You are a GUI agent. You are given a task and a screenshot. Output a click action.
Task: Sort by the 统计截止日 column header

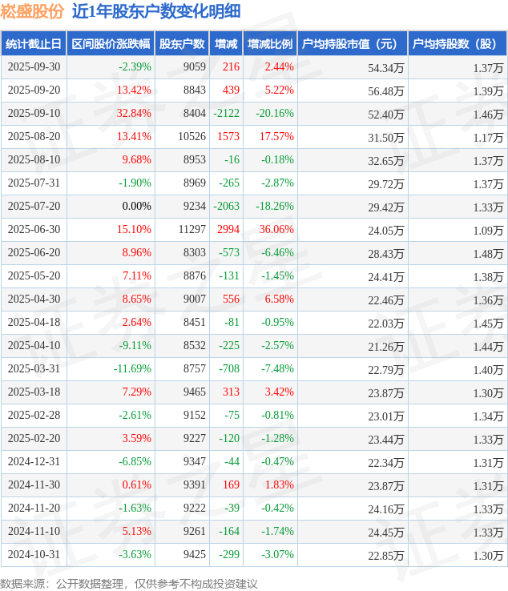point(33,44)
